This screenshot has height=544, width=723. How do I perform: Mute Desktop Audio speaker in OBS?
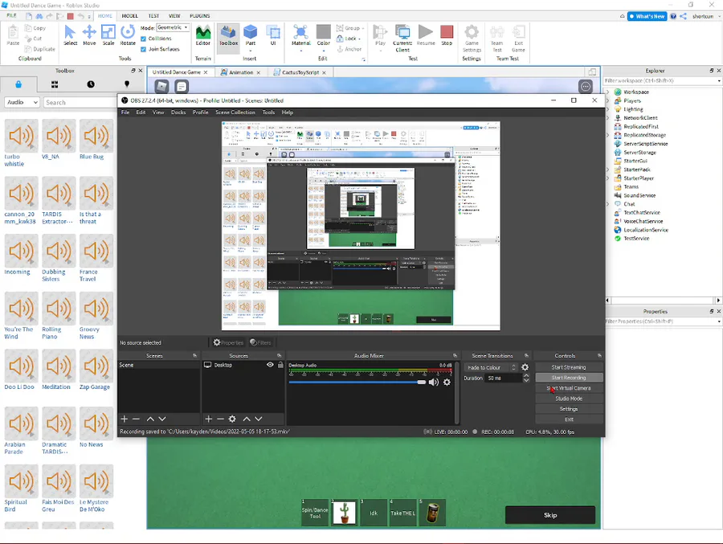click(434, 382)
